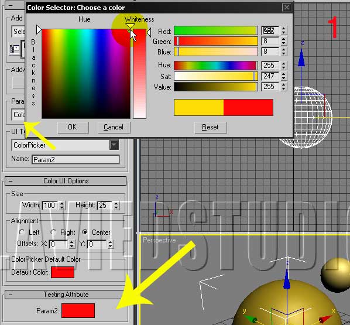Click the Whiteness strip side triangle marker
This screenshot has width=350, height=325.
tap(149, 32)
